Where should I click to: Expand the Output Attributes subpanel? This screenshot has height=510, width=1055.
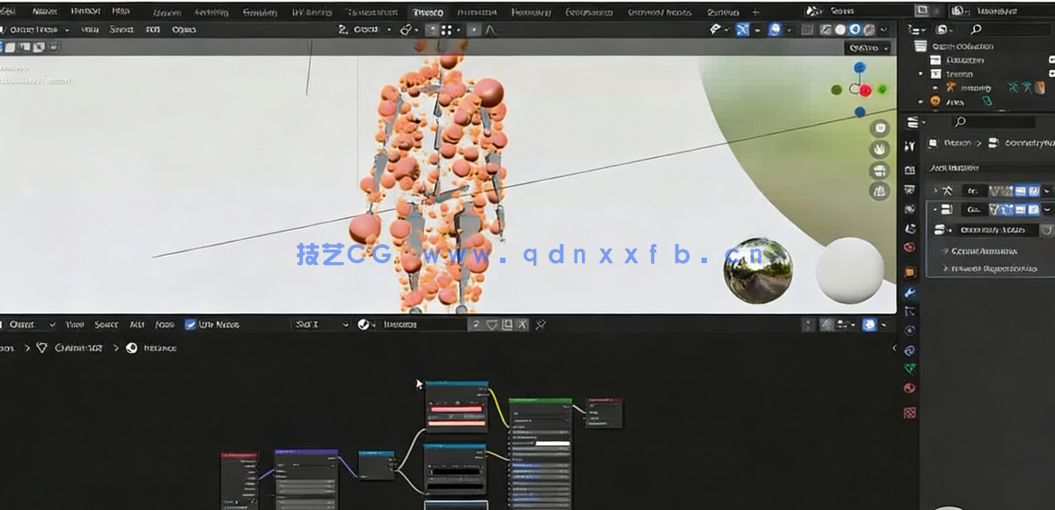(984, 251)
